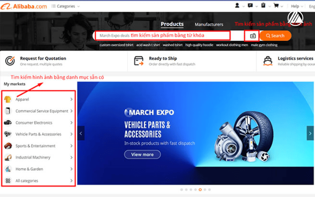Click the orange Search button

(x=275, y=35)
